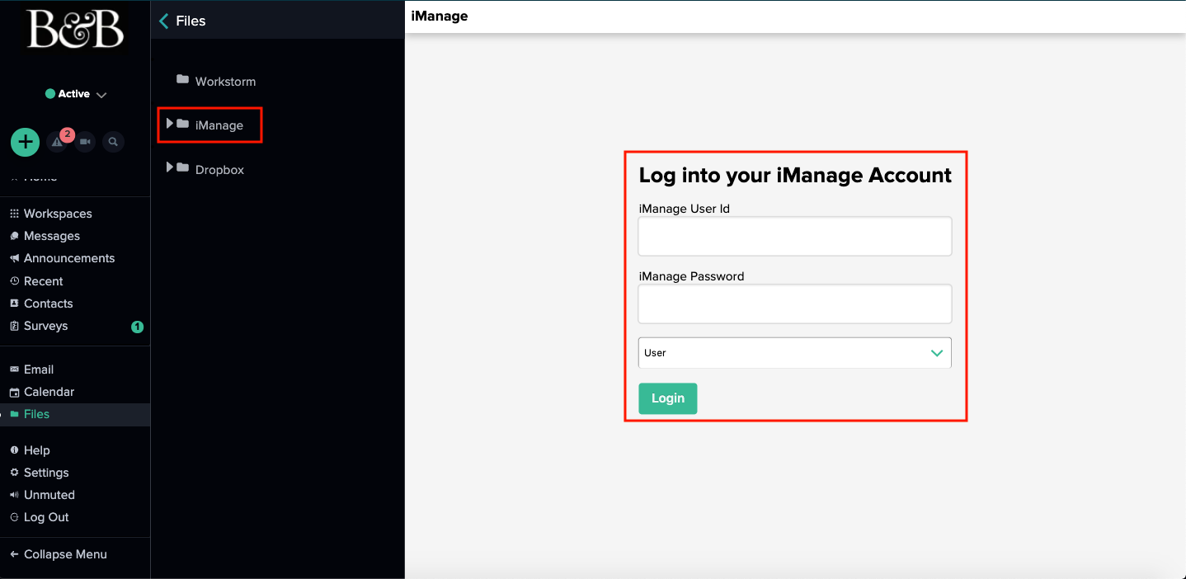
Task: Click the B&B logo
Action: (75, 30)
